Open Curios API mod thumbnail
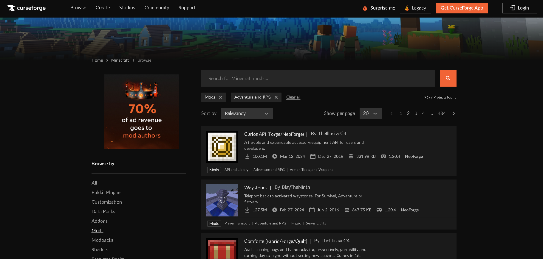Viewport: 543px width, 259px height. point(222,147)
